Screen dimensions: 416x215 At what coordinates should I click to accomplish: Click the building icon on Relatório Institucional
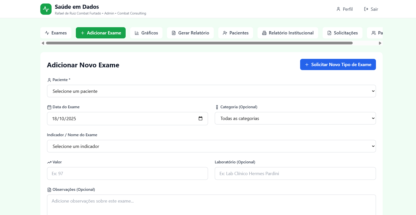tap(264, 33)
